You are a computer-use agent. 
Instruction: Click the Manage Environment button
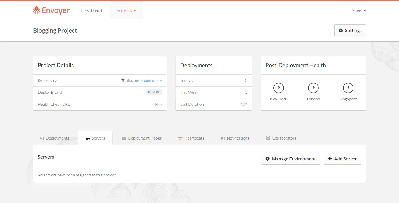point(291,159)
